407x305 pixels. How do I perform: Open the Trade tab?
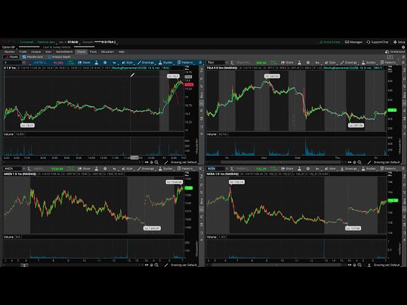[x=23, y=52]
